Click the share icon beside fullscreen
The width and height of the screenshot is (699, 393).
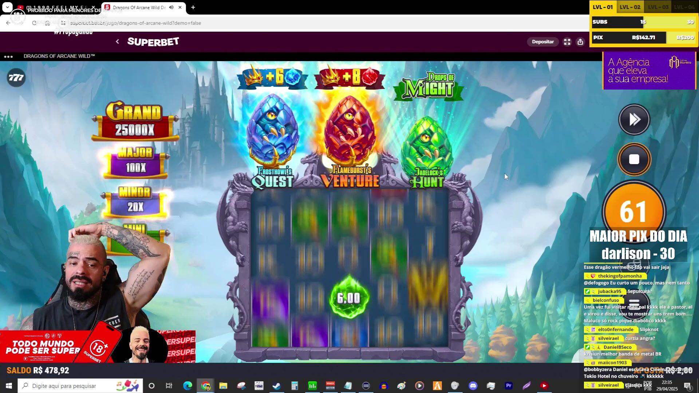click(580, 42)
